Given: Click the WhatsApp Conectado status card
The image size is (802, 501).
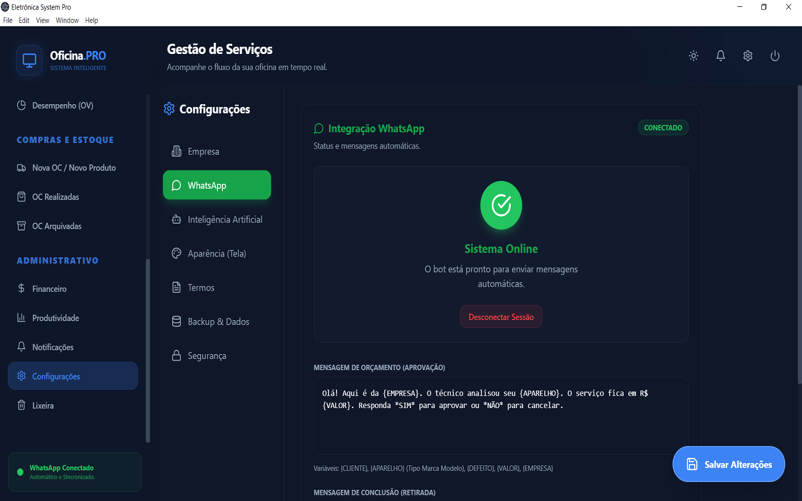Looking at the screenshot, I should click(x=75, y=472).
